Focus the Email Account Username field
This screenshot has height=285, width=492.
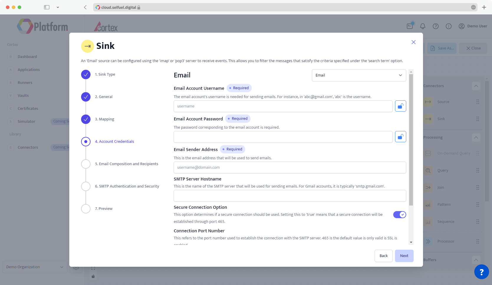[283, 106]
